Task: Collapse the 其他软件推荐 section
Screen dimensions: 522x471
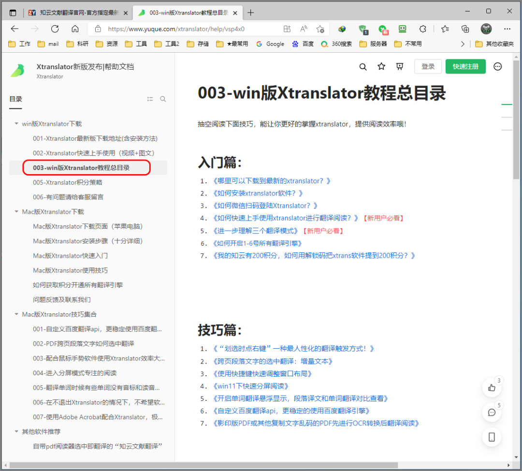Action: click(16, 431)
